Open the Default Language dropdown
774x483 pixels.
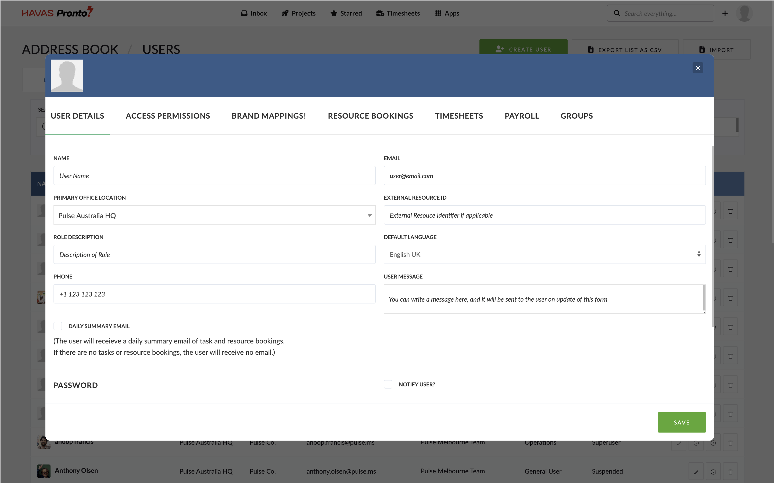544,254
